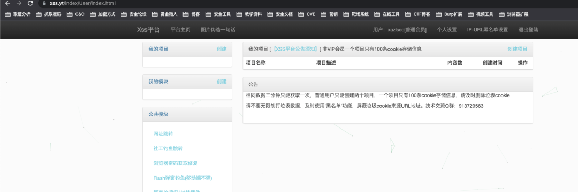Click the announcement line mentioning Q群 913729563
Image resolution: width=578 pixels, height=192 pixels.
tap(364, 106)
